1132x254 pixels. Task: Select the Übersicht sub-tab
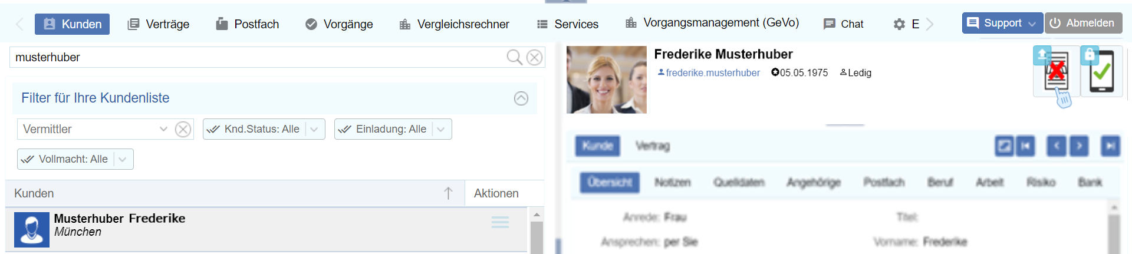(x=610, y=182)
